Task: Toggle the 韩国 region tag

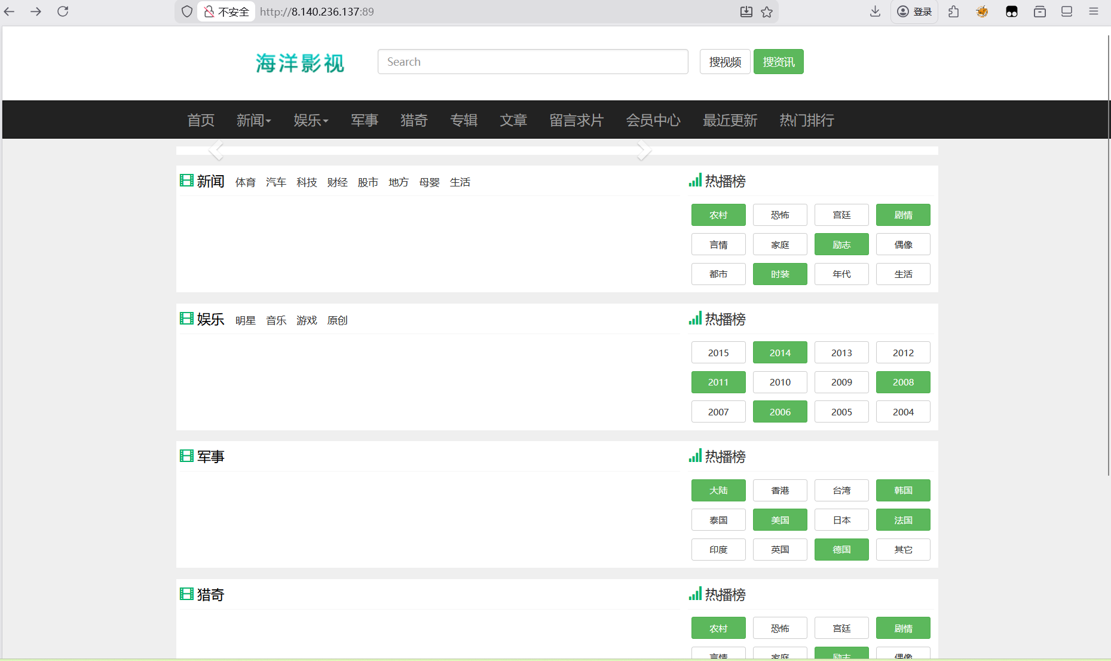Action: click(902, 490)
